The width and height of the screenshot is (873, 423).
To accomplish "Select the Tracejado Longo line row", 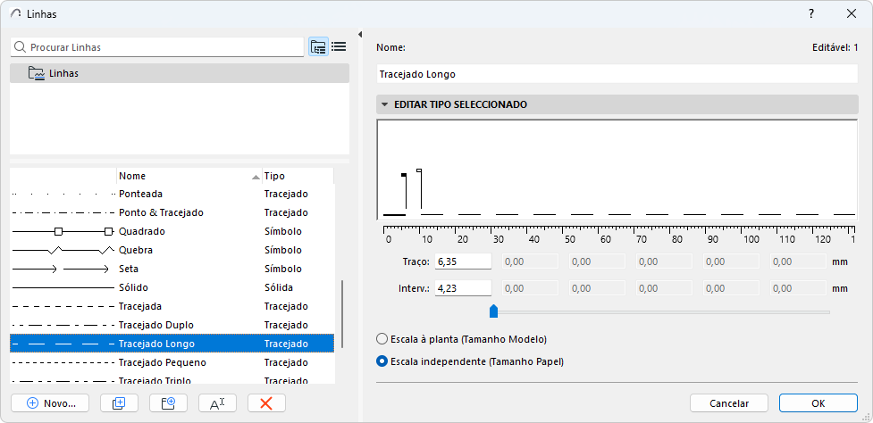I will pyautogui.click(x=172, y=344).
